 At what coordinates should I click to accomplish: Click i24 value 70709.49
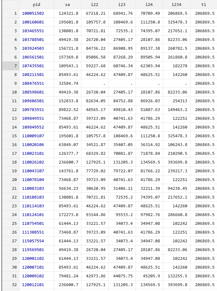(149, 13)
